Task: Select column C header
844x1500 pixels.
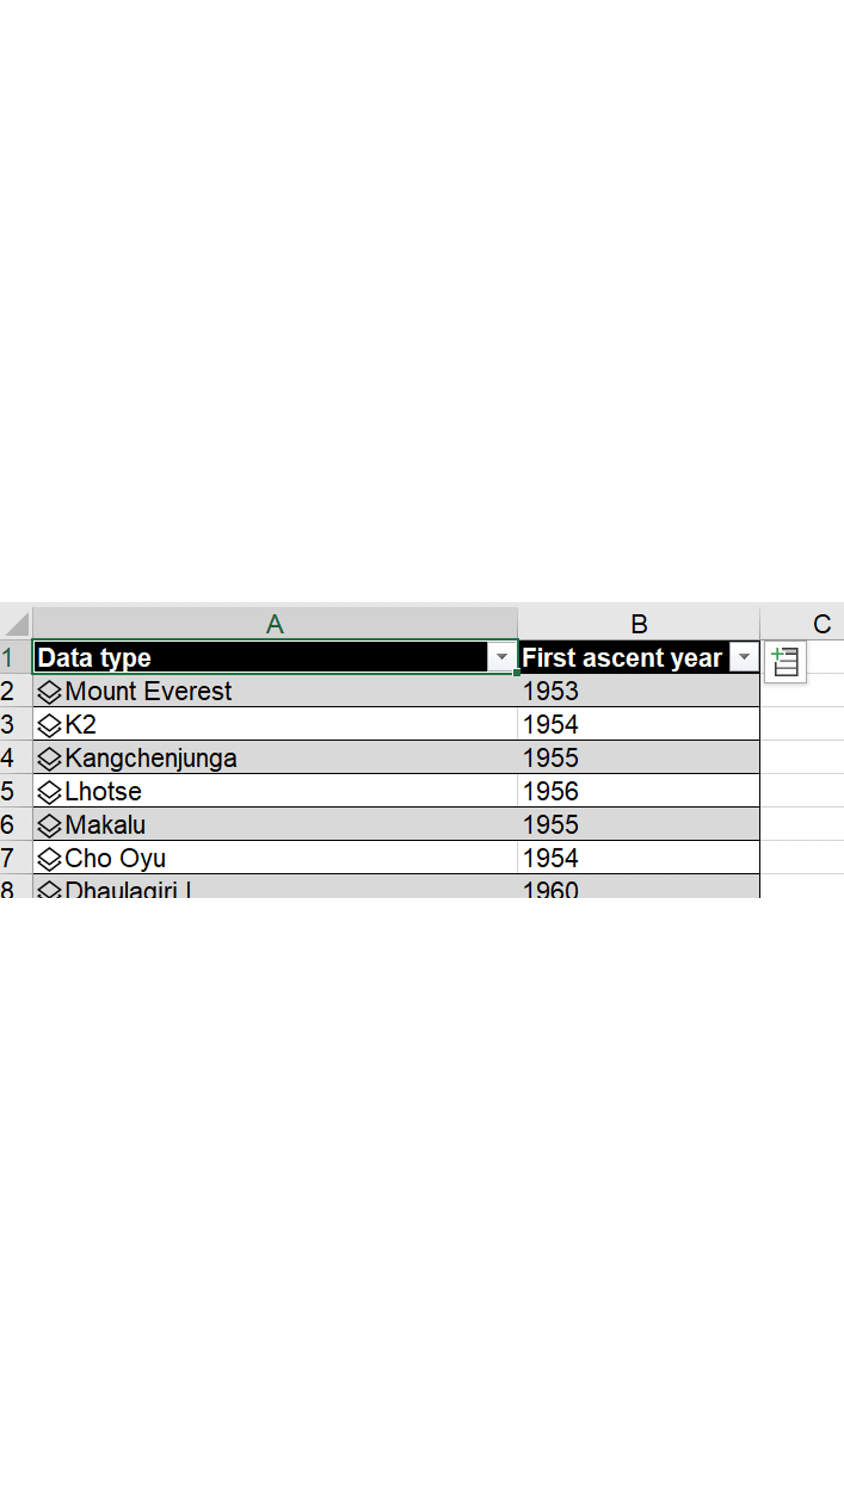Action: coord(821,624)
